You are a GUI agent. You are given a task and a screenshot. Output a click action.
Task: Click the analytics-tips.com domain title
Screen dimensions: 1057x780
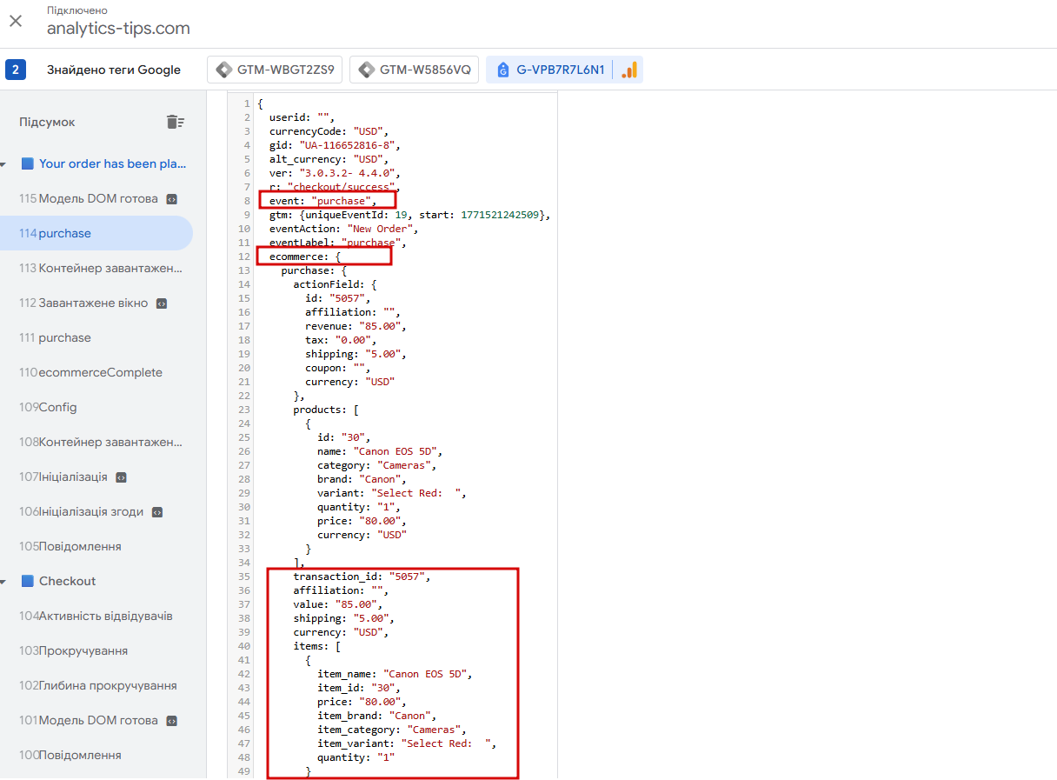pyautogui.click(x=118, y=28)
